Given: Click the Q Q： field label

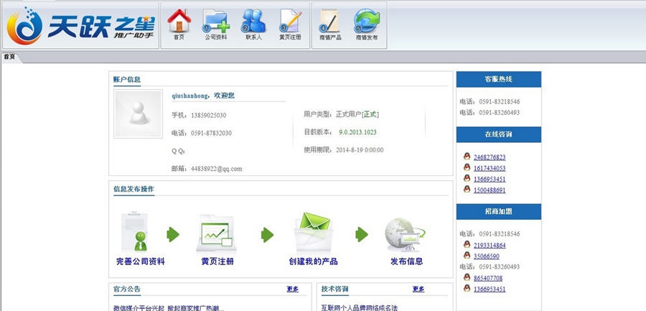Looking at the screenshot, I should pos(179,152).
